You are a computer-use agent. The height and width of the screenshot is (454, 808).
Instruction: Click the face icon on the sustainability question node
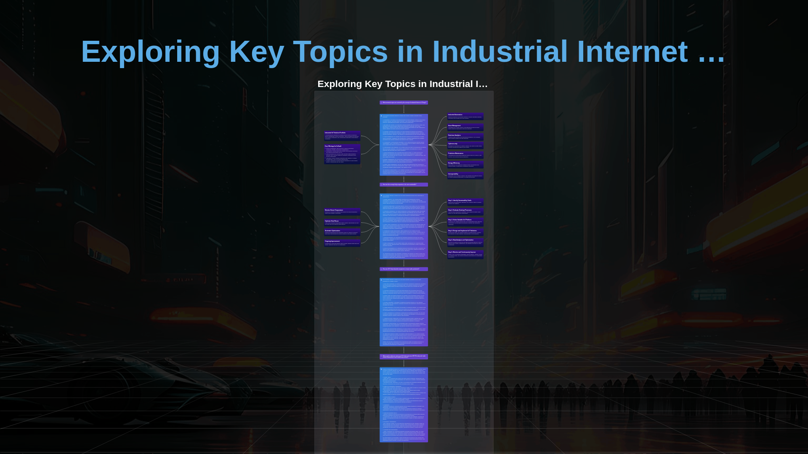pos(381,185)
